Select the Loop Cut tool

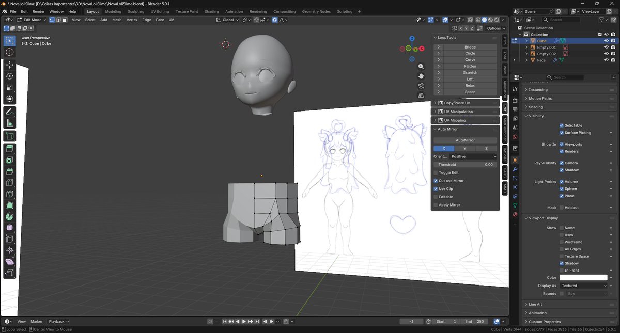pyautogui.click(x=10, y=183)
